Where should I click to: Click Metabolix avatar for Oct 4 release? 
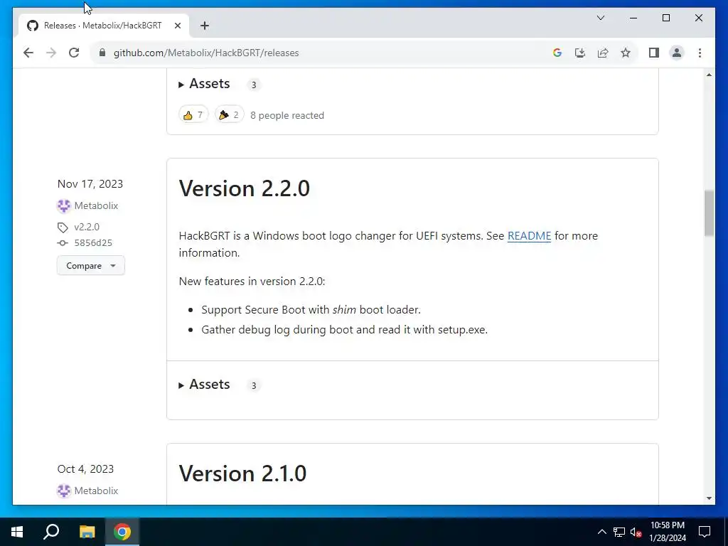click(x=63, y=491)
